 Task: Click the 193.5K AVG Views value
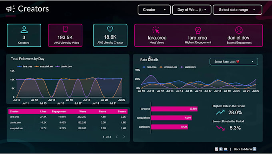pyautogui.click(x=65, y=38)
